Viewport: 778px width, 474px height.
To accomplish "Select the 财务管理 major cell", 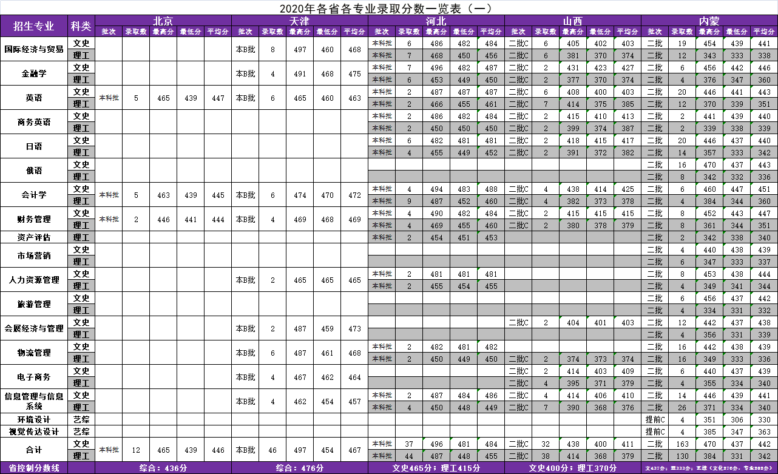I will pos(34,219).
